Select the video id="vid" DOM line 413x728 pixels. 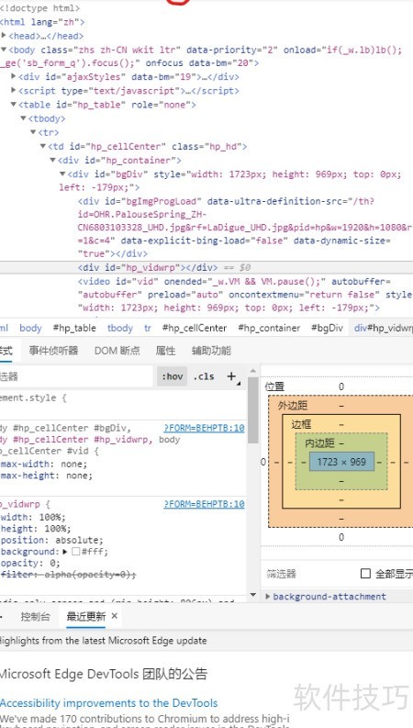[x=245, y=295]
